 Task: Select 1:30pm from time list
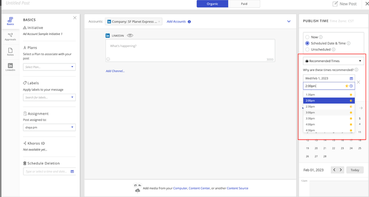pos(329,95)
